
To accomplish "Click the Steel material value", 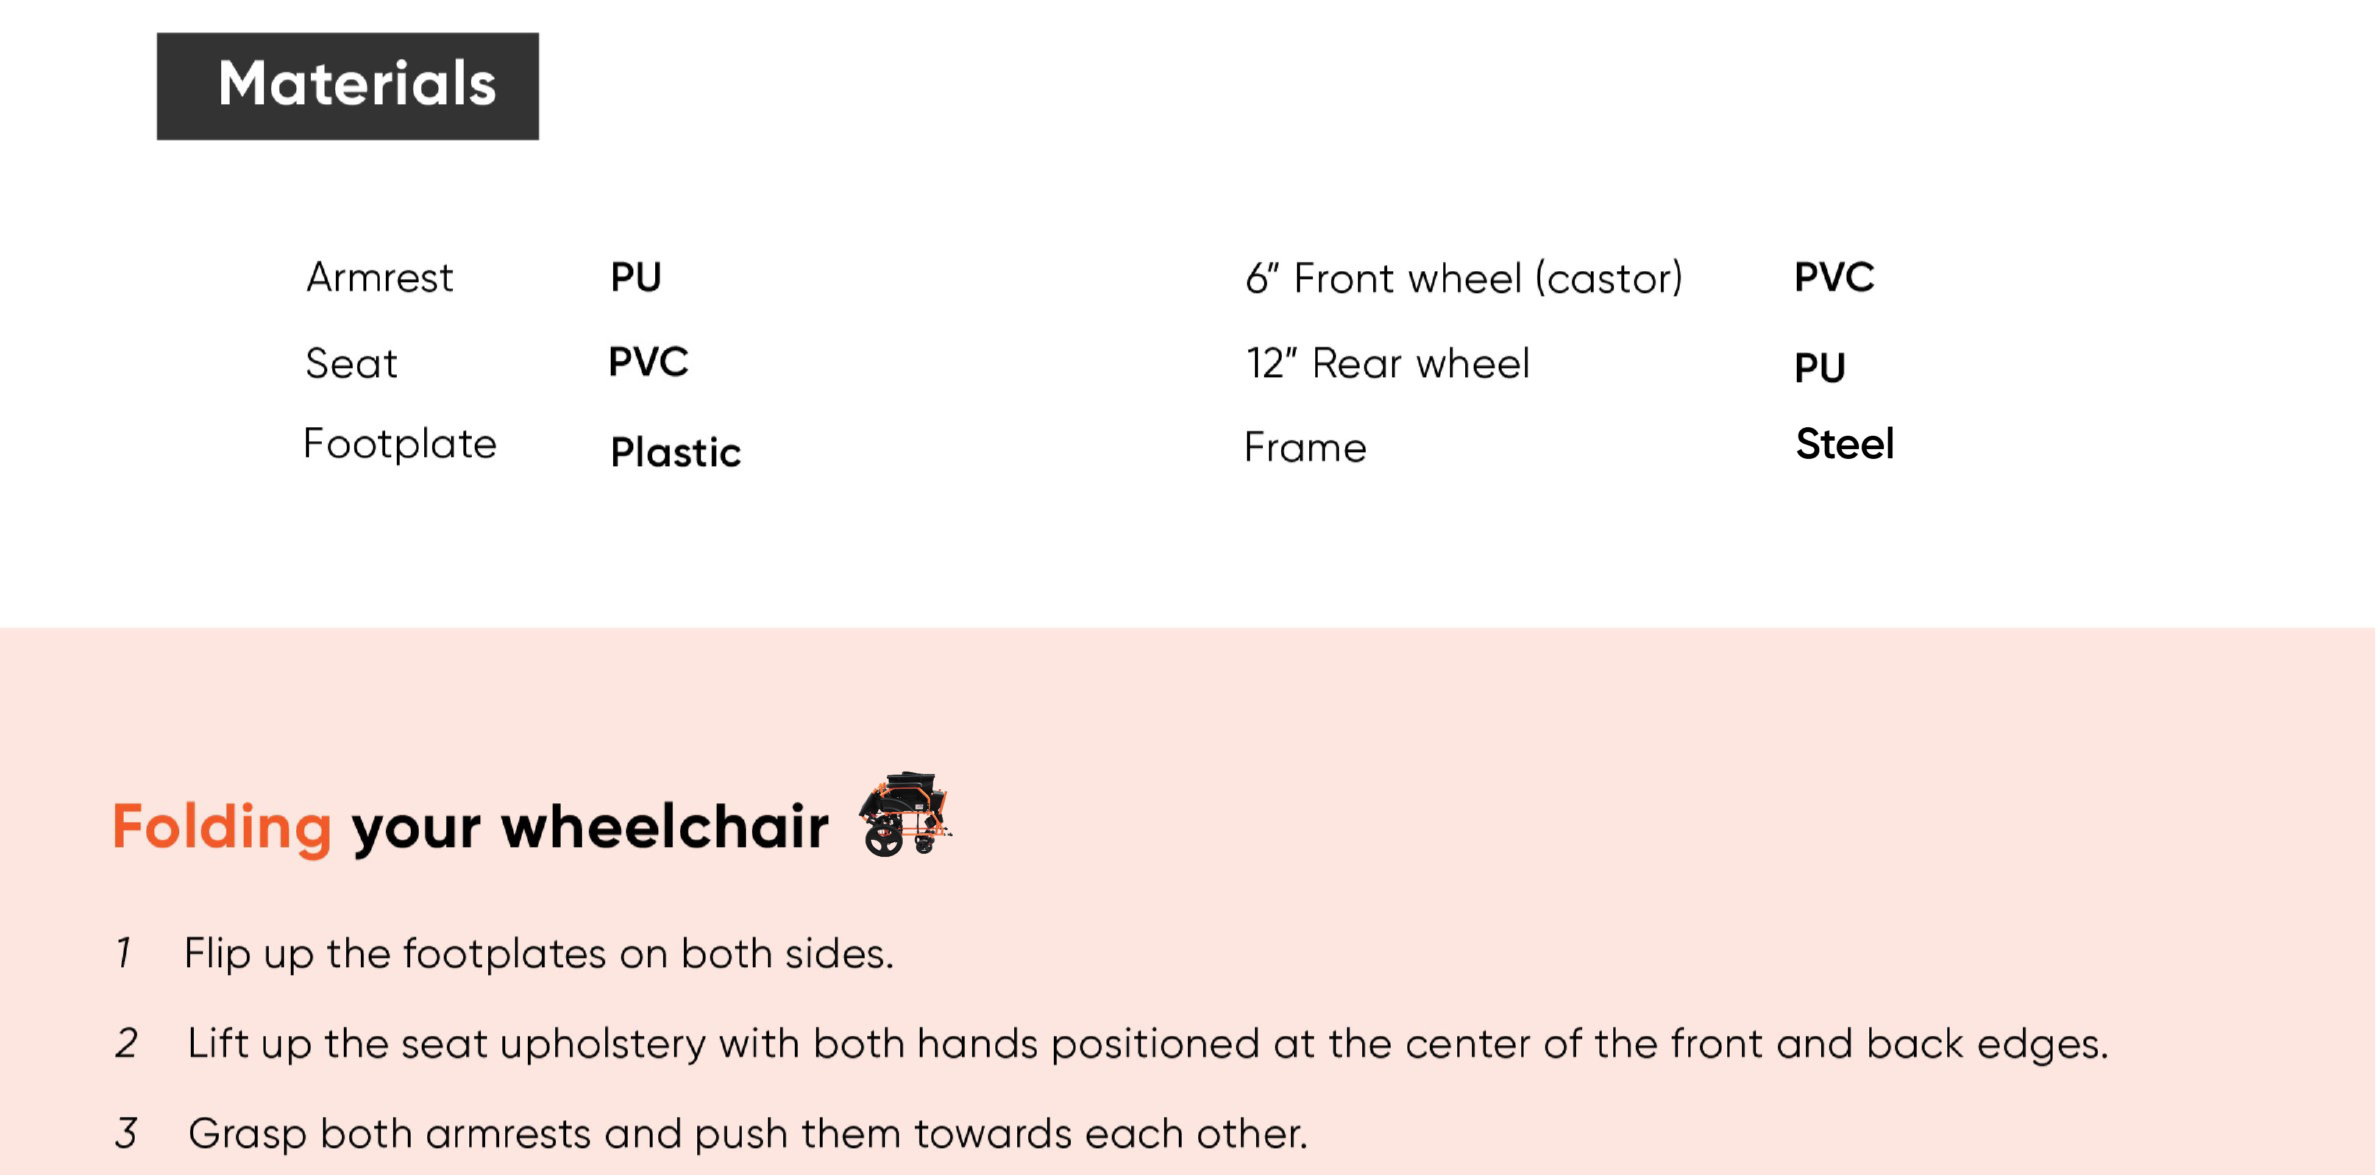I will pos(1844,444).
